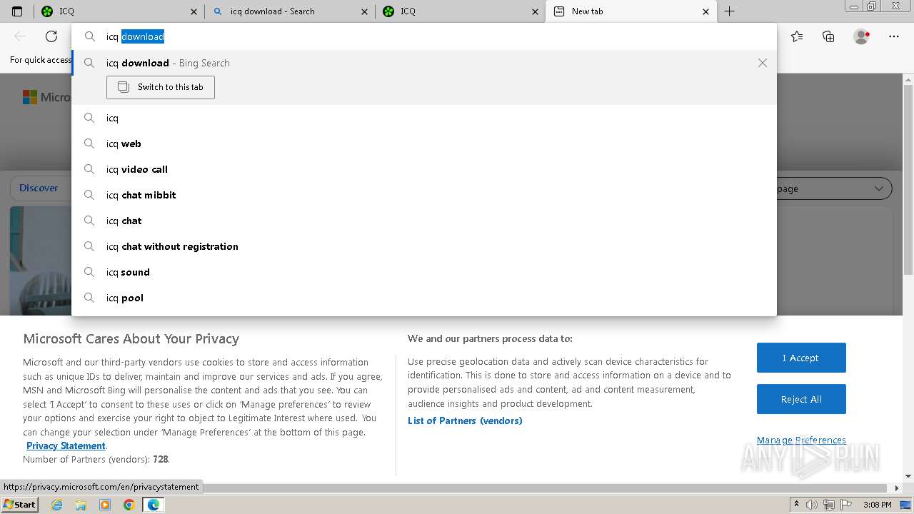Open the Windows Start menu
The height and width of the screenshot is (514, 914).
point(19,505)
